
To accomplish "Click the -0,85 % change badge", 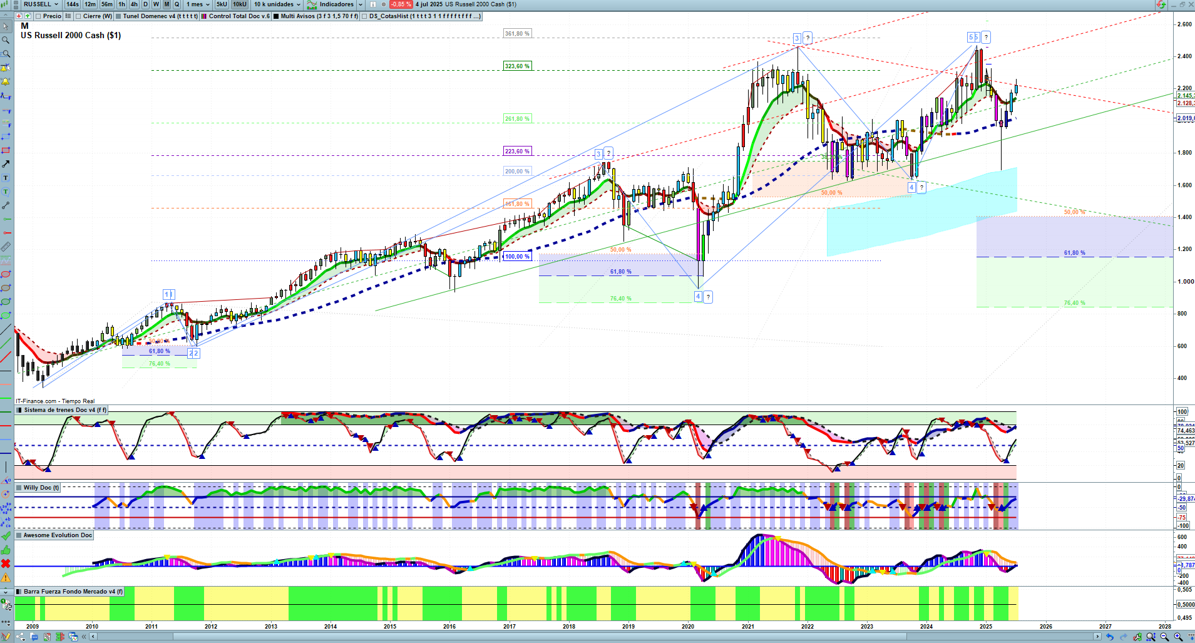I will (x=401, y=4).
